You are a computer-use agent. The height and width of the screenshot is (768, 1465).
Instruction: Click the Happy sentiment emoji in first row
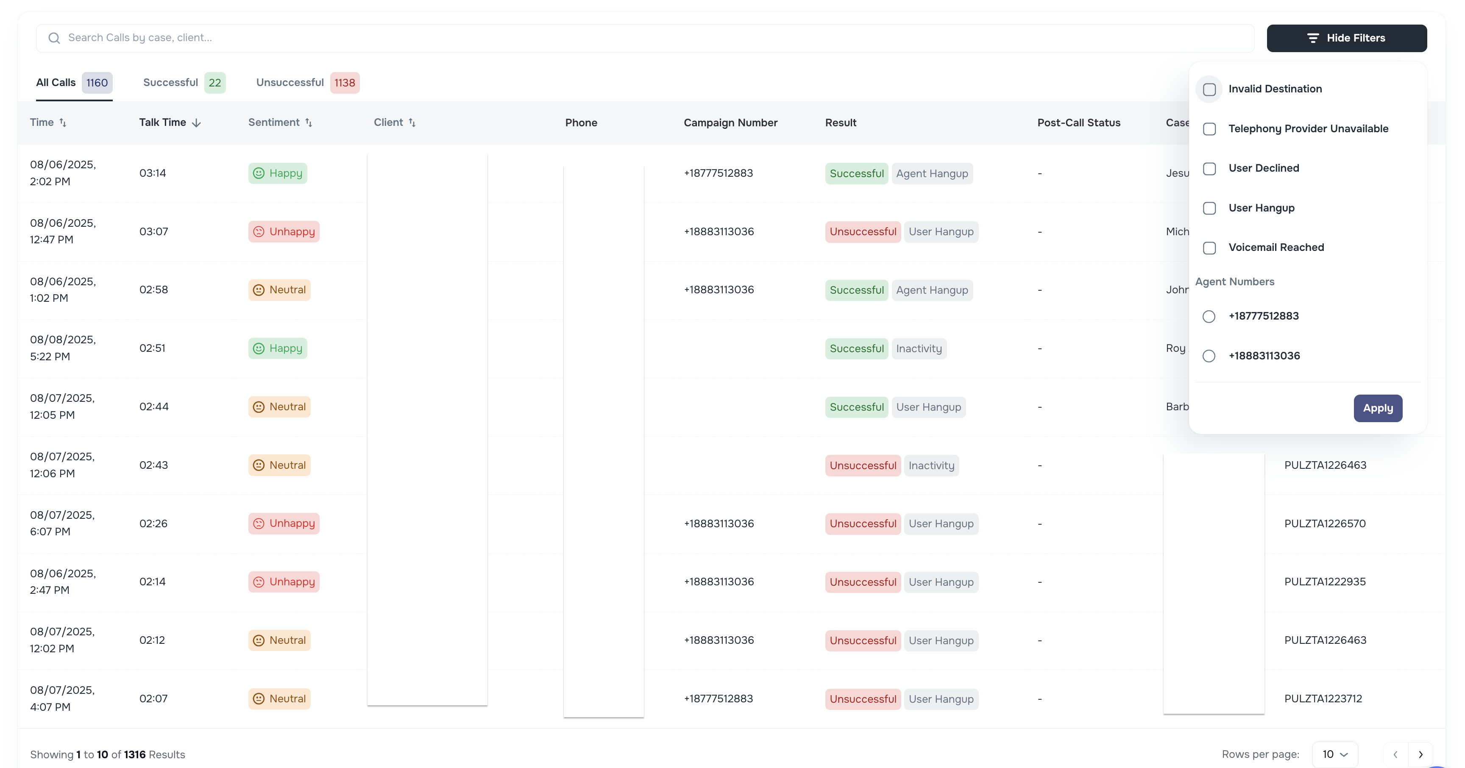[259, 173]
